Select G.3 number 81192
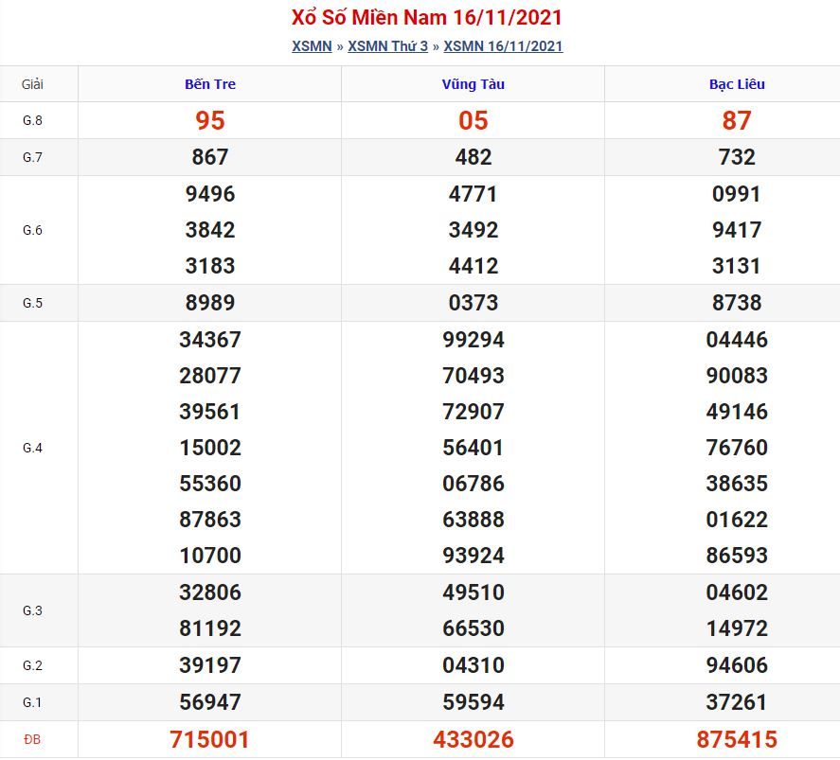Viewport: 840px width, 760px height. click(210, 628)
